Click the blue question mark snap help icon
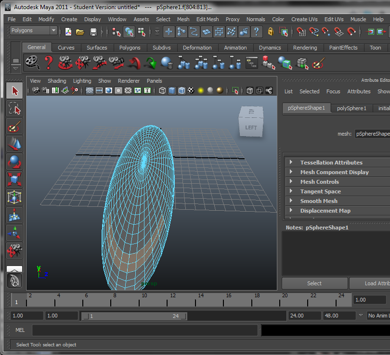This screenshot has height=355, width=390. pos(257,32)
